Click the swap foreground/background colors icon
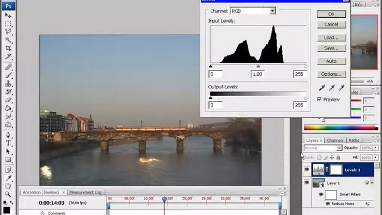The image size is (382, 215). [11, 202]
